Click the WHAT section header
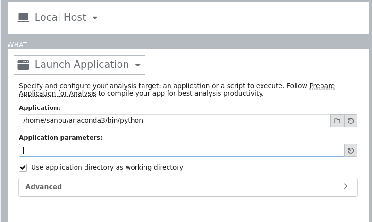Viewport: 372px width, 222px height. 17,45
